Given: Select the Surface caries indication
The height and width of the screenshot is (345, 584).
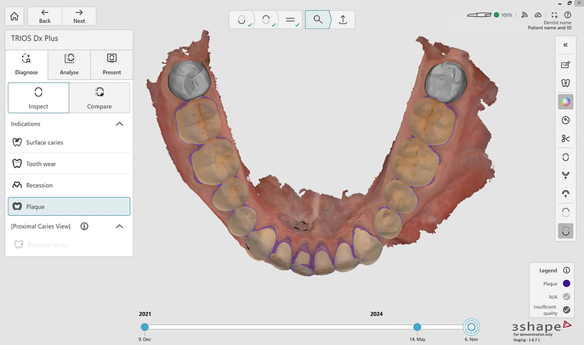Looking at the screenshot, I should [x=44, y=142].
